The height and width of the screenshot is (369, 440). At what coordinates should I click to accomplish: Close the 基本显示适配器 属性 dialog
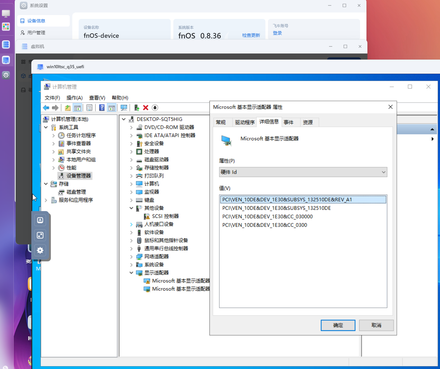(390, 107)
